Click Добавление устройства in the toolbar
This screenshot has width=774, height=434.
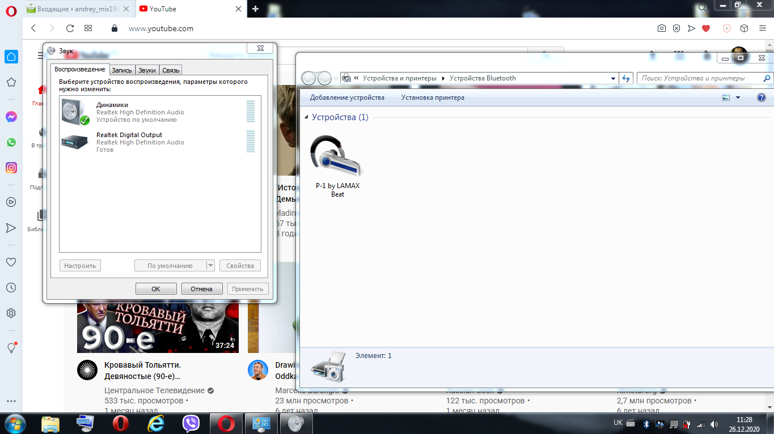tap(347, 97)
